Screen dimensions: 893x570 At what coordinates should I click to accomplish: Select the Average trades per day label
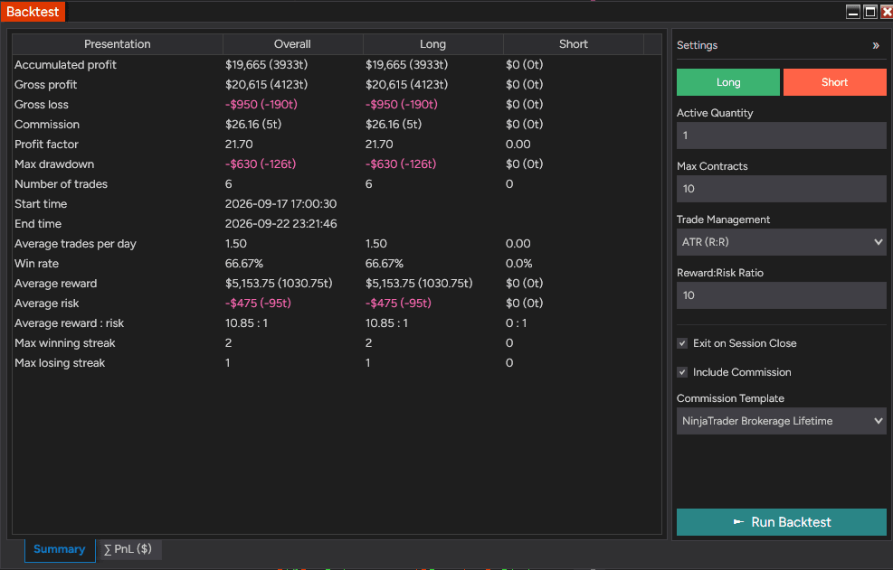click(75, 244)
